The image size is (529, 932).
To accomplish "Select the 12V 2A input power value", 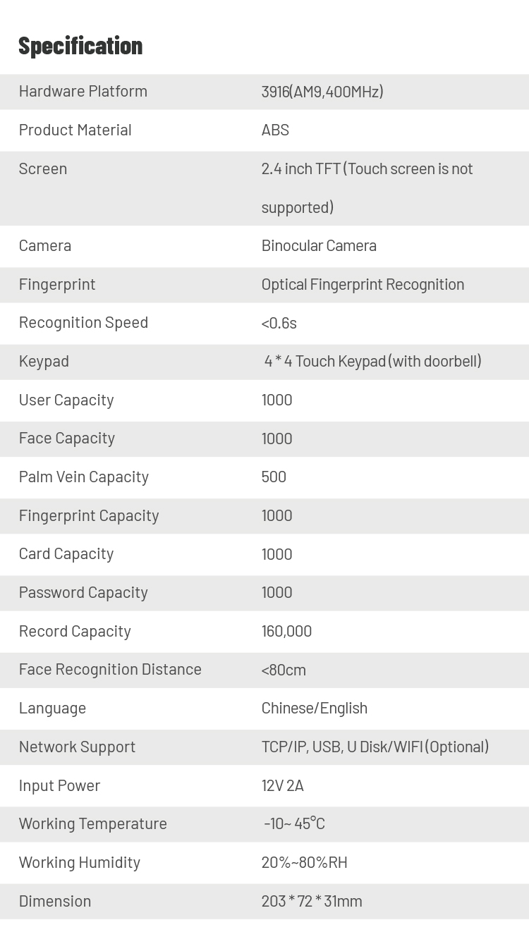I will coord(282,785).
